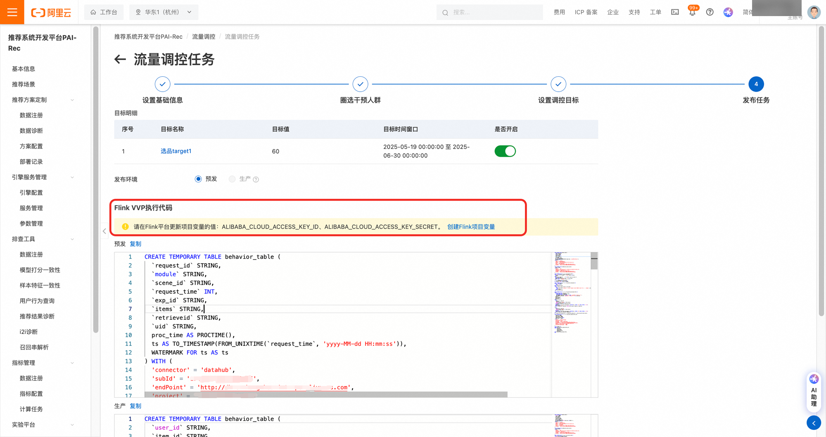Open 引擎配置 in the sidebar
This screenshot has width=826, height=437.
(31, 193)
